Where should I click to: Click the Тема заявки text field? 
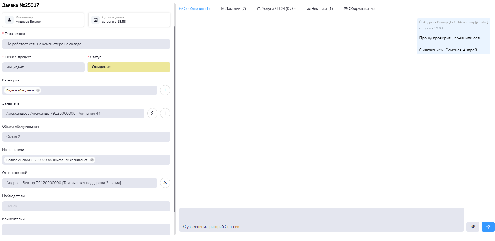[x=86, y=44]
